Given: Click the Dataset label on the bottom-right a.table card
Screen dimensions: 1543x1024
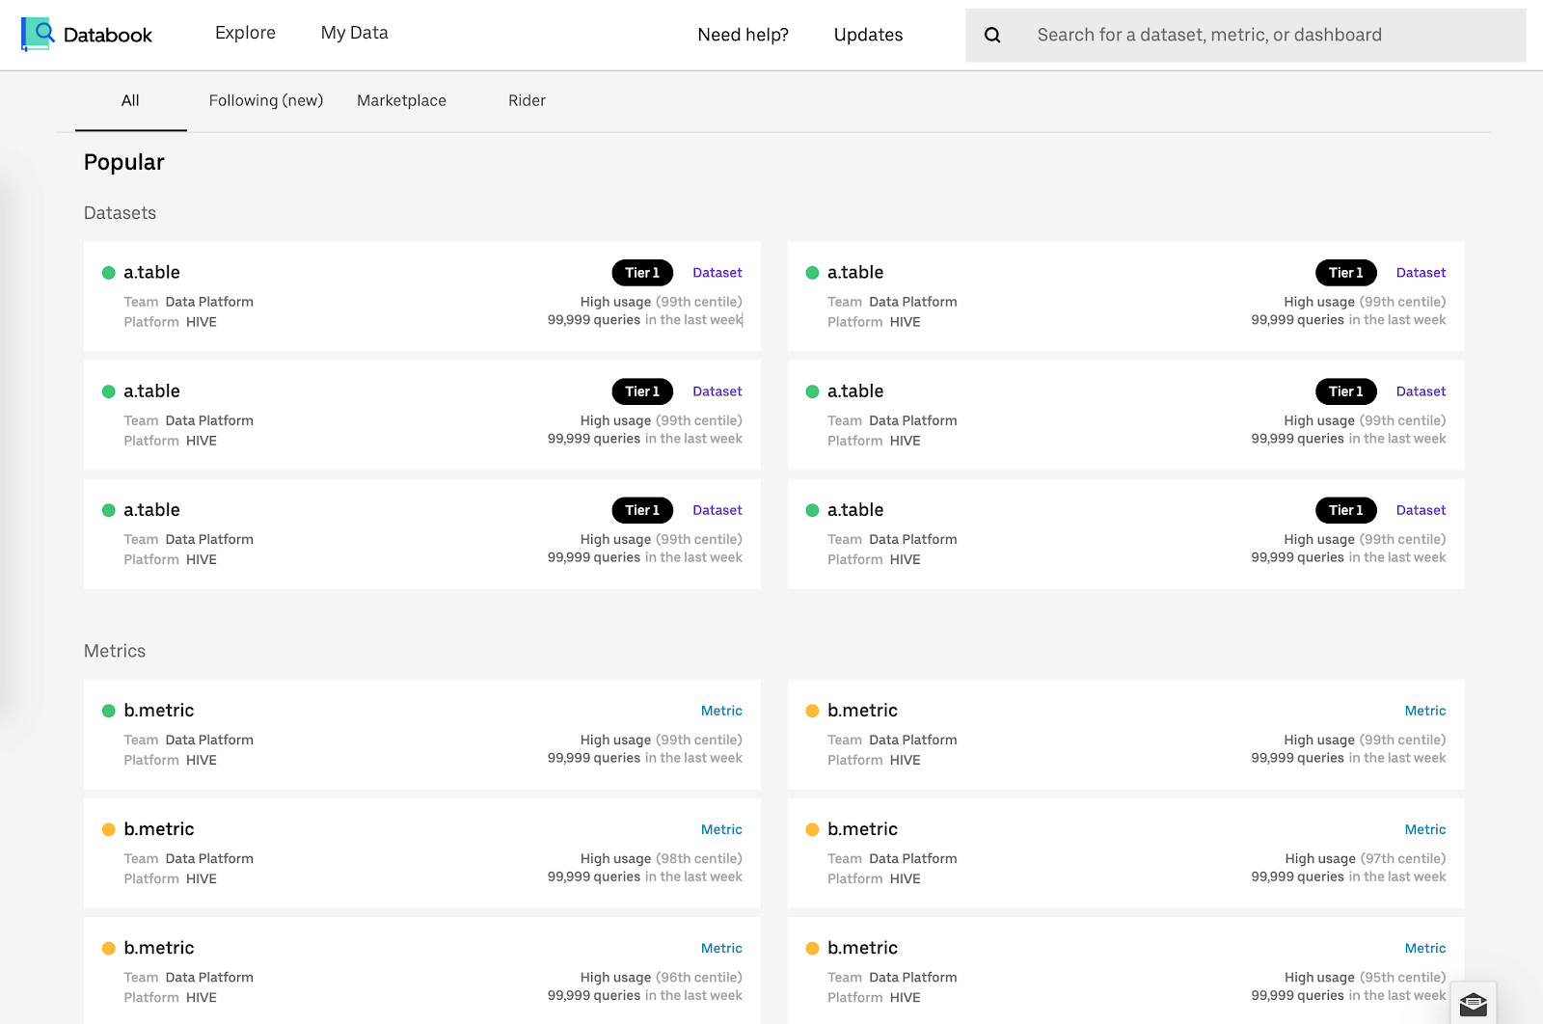Looking at the screenshot, I should pyautogui.click(x=1421, y=510).
